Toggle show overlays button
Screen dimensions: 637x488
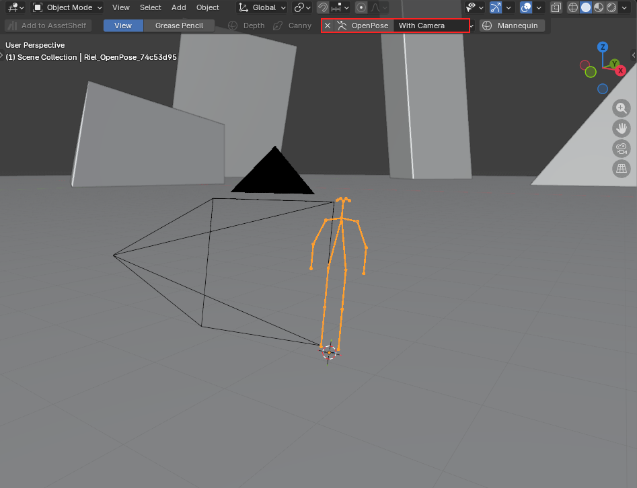coord(526,7)
